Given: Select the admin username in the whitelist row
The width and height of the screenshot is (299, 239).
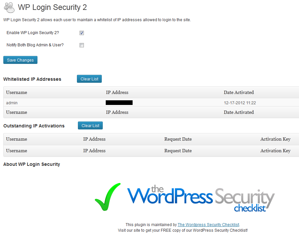Looking at the screenshot, I should coord(12,103).
